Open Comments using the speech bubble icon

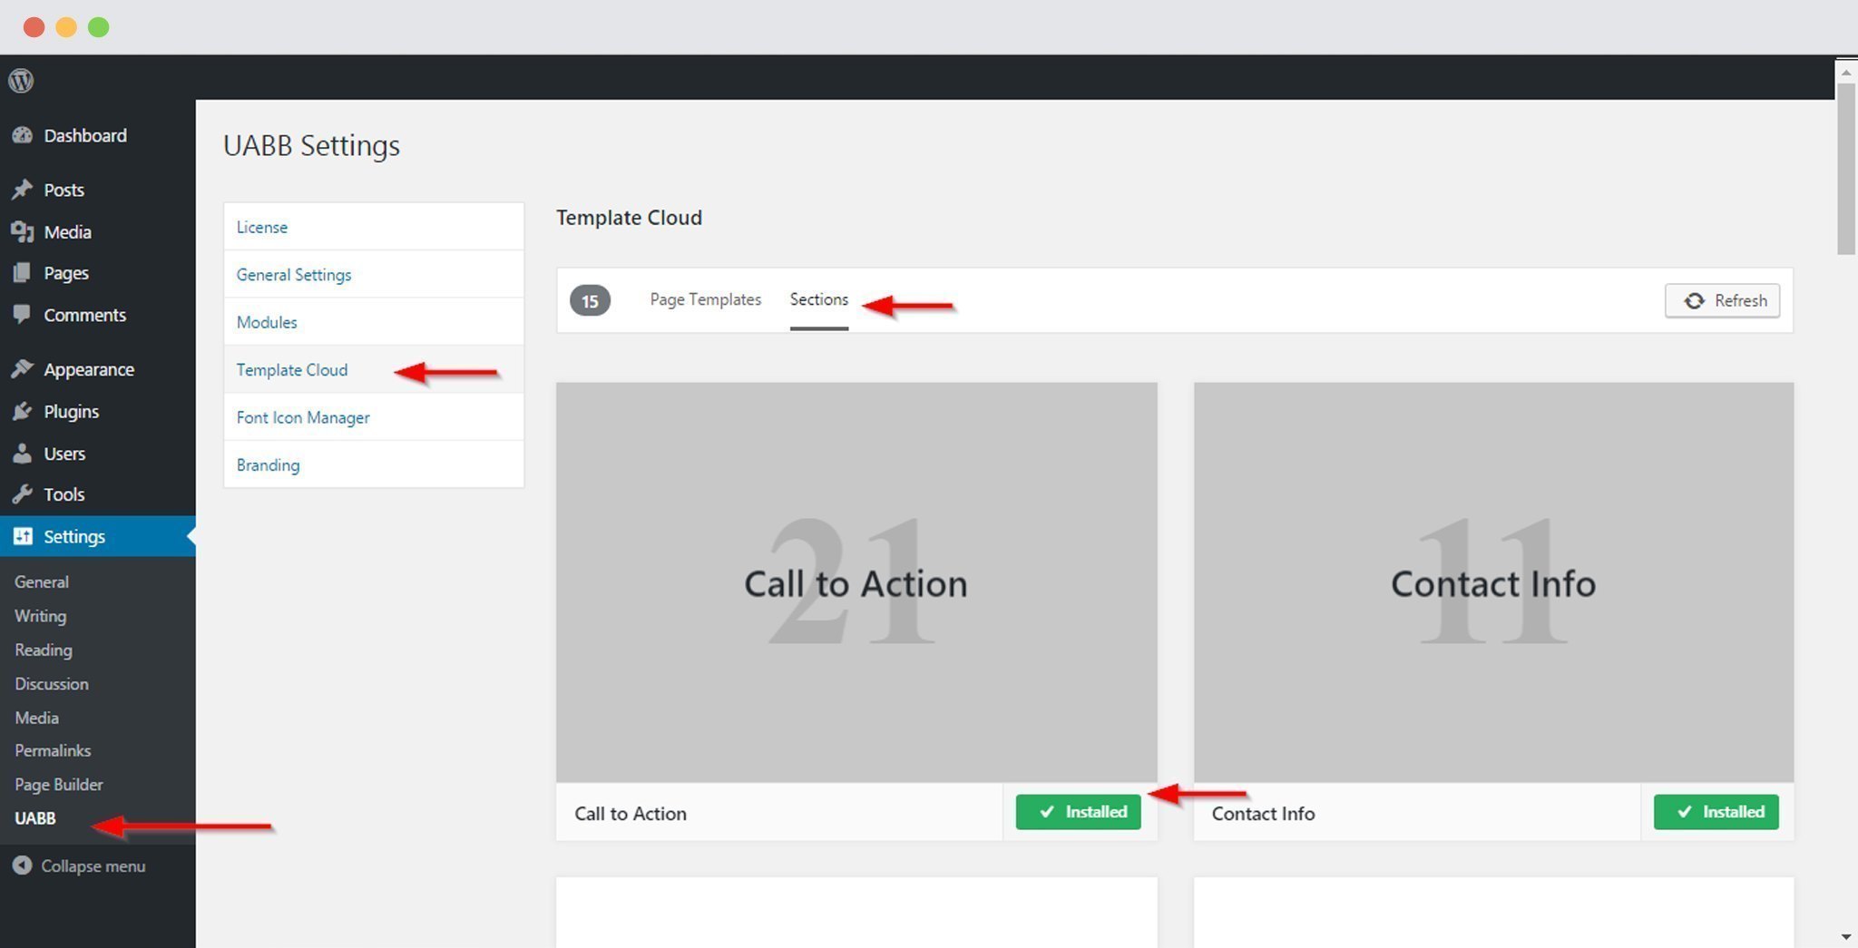pos(24,315)
